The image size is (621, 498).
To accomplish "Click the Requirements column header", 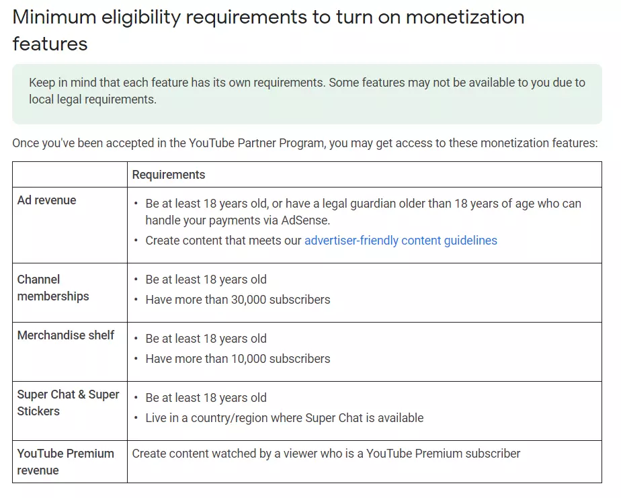I will pyautogui.click(x=168, y=175).
